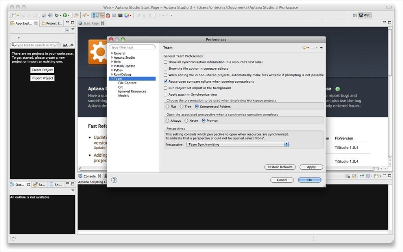Click the back arrow in Preferences header
This screenshot has height=252, width=403.
(x=304, y=48)
